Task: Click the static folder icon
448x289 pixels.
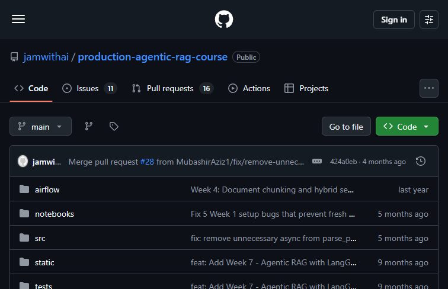Action: (x=24, y=262)
